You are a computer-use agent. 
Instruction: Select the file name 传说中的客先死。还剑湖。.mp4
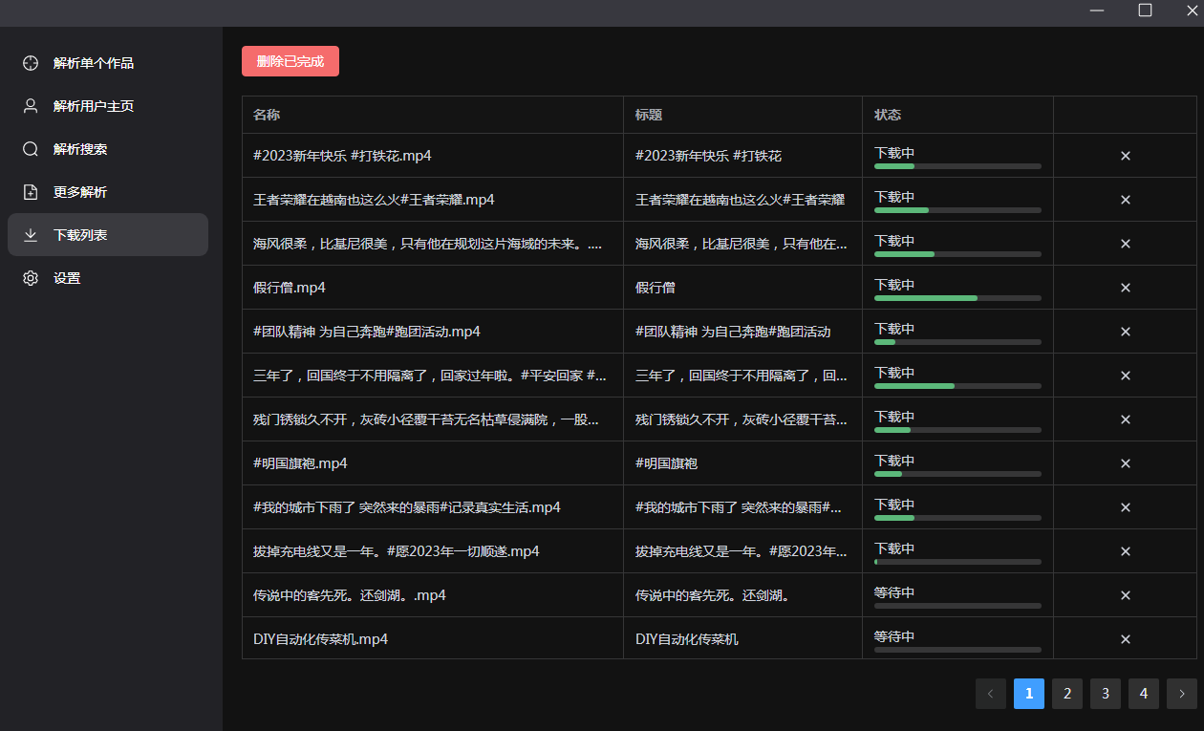350,595
